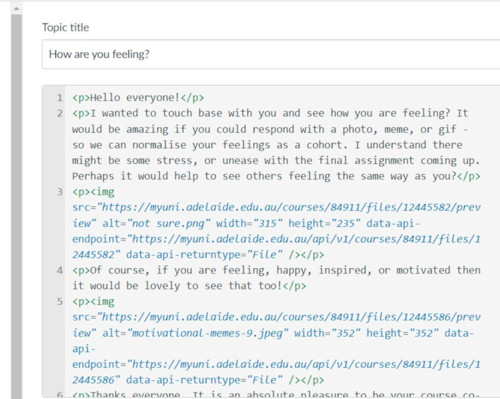
Task: Click line number 1 in editor gutter
Action: tap(60, 98)
